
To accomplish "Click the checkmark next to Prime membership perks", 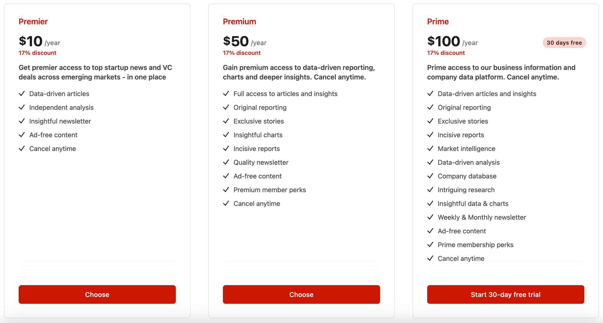I will click(x=430, y=245).
